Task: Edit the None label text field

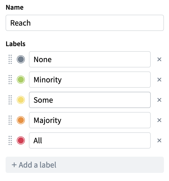Action: 90,60
